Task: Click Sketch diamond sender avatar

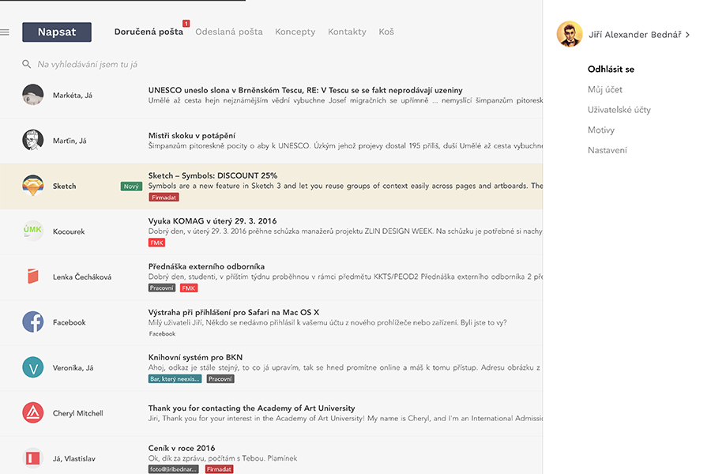Action: coord(32,186)
